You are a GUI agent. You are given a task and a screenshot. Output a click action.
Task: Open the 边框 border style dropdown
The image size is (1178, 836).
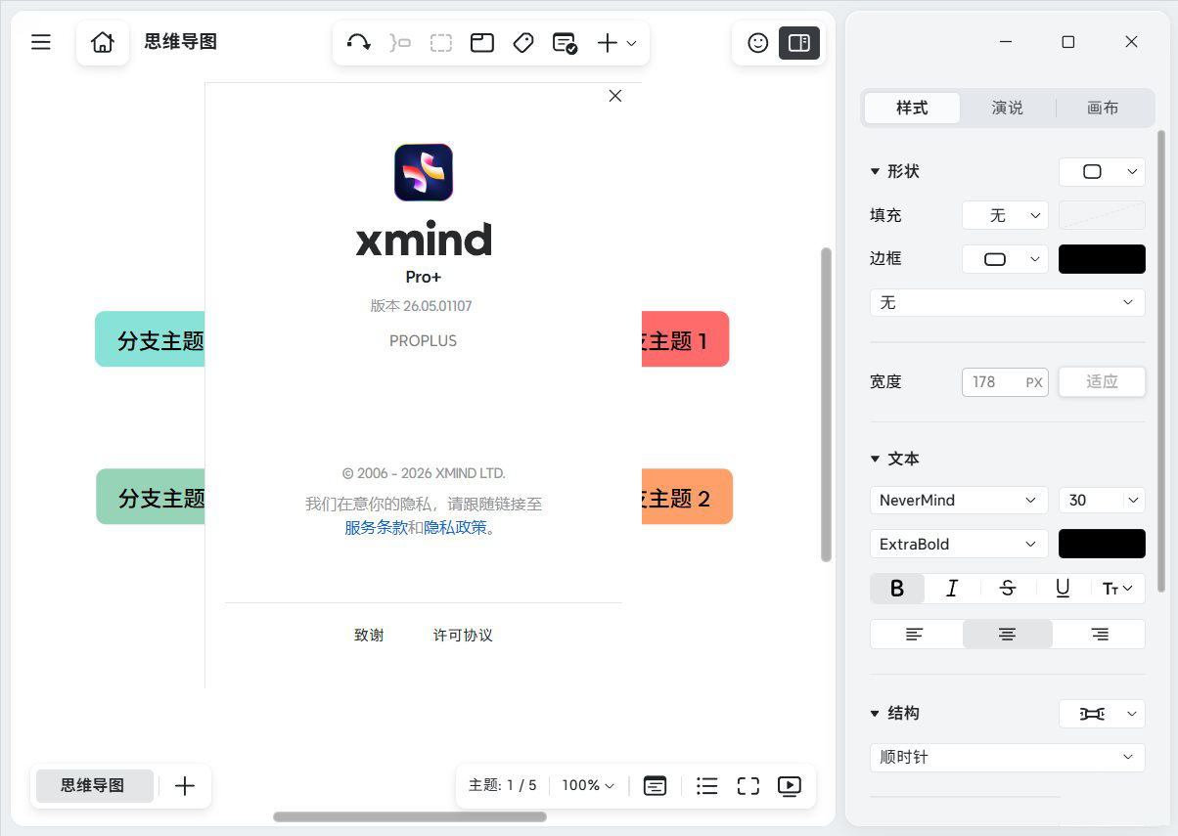pyautogui.click(x=1005, y=259)
